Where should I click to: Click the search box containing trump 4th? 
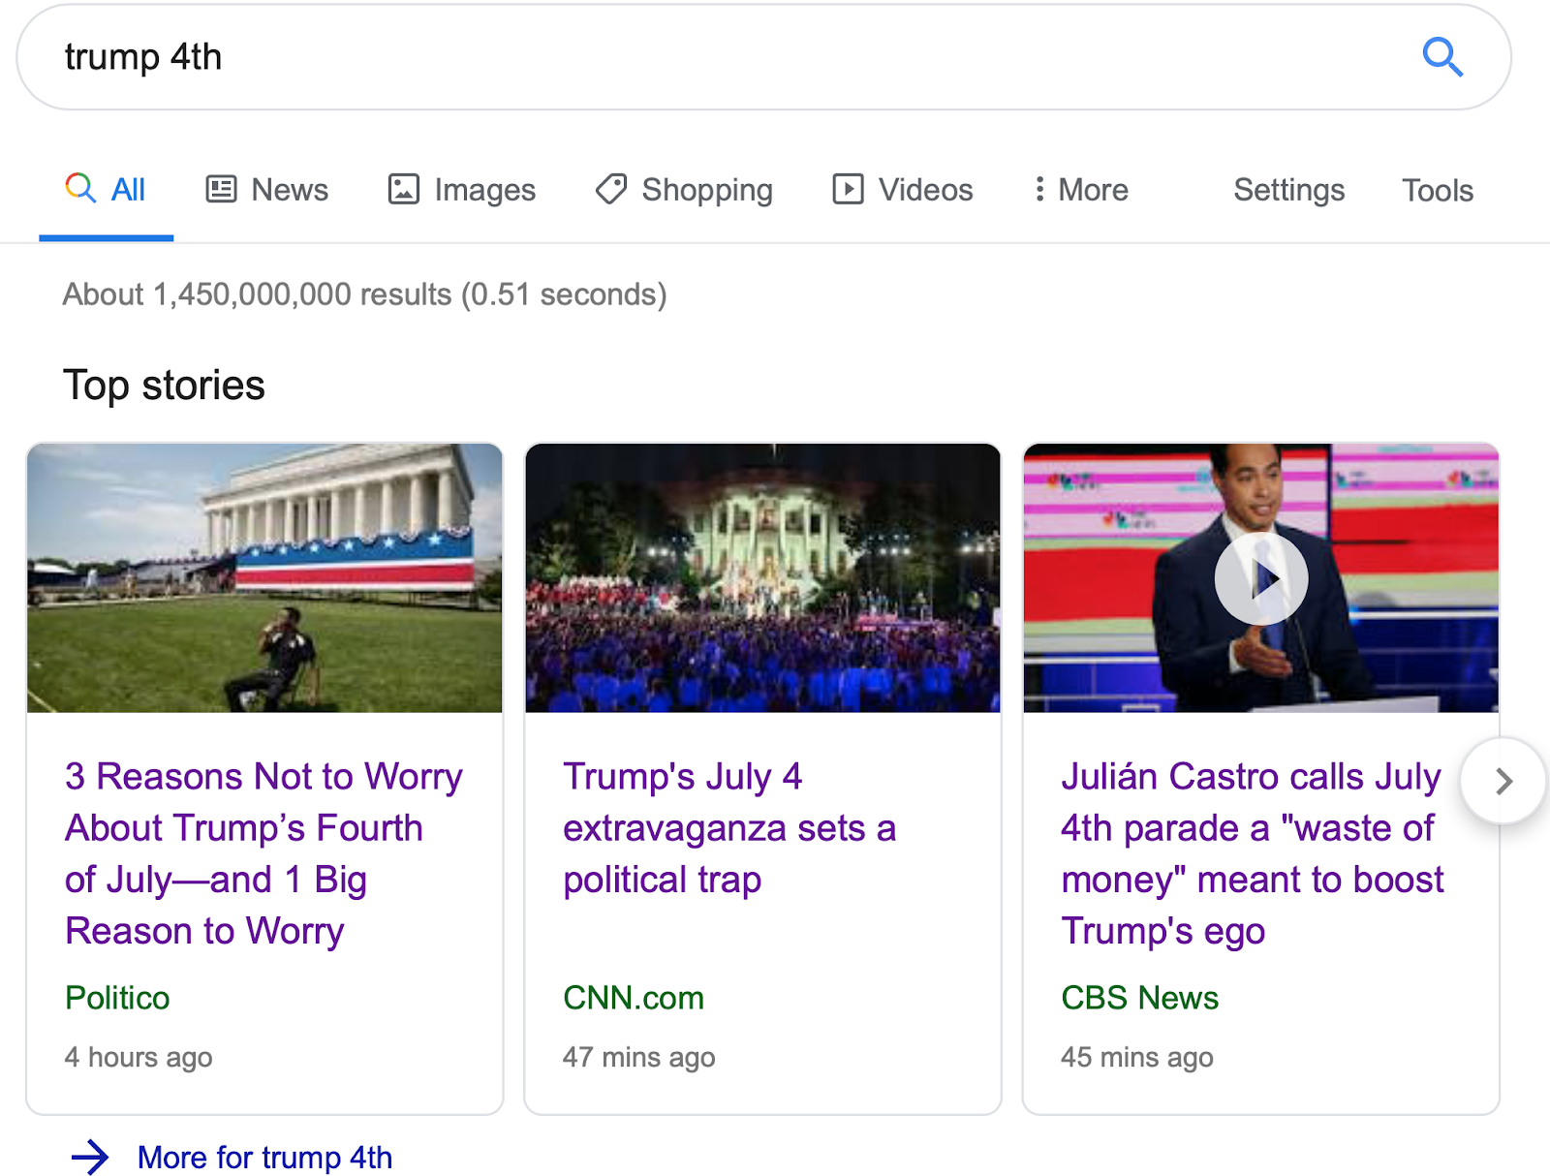(x=763, y=57)
